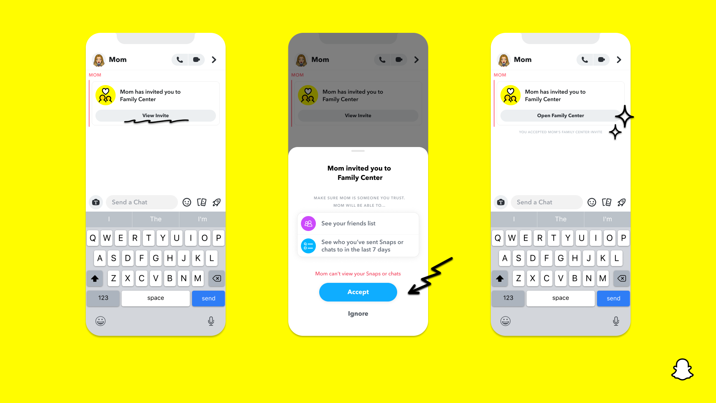Image resolution: width=716 pixels, height=403 pixels.
Task: Tap the video call icon in Mom's chat
Action: (x=197, y=60)
